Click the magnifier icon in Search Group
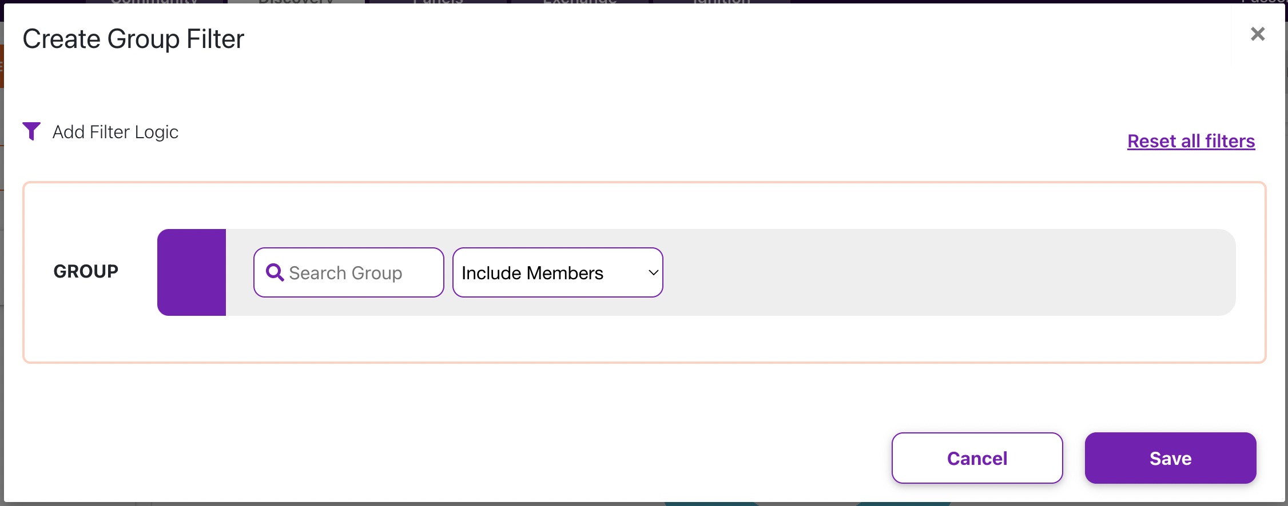Image resolution: width=1288 pixels, height=506 pixels. point(275,272)
